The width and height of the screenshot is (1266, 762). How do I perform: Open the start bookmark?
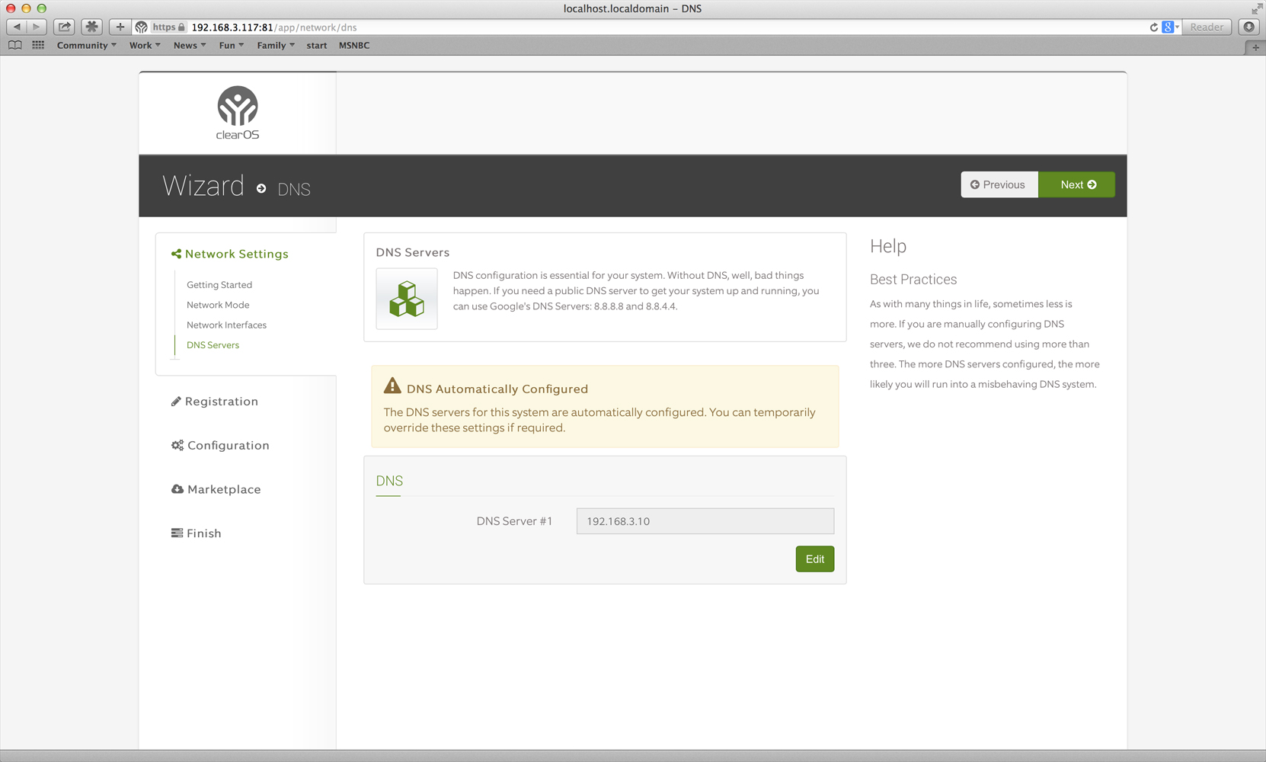[317, 46]
